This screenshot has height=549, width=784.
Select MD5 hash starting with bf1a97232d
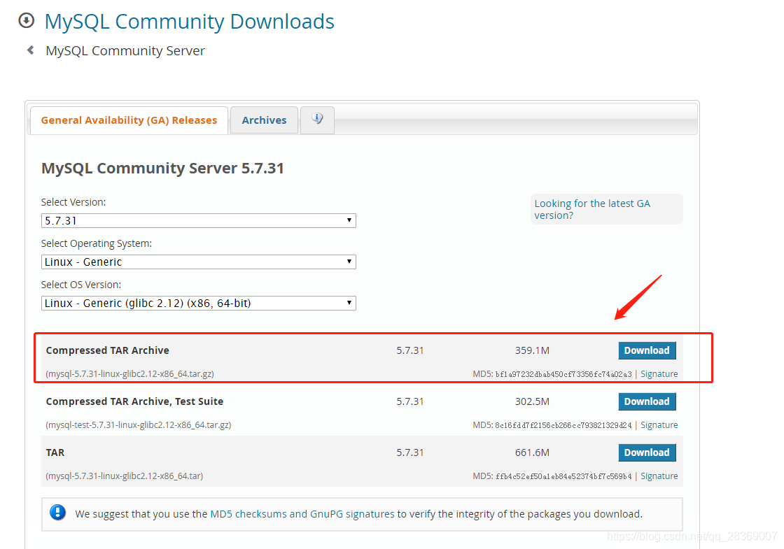[563, 374]
